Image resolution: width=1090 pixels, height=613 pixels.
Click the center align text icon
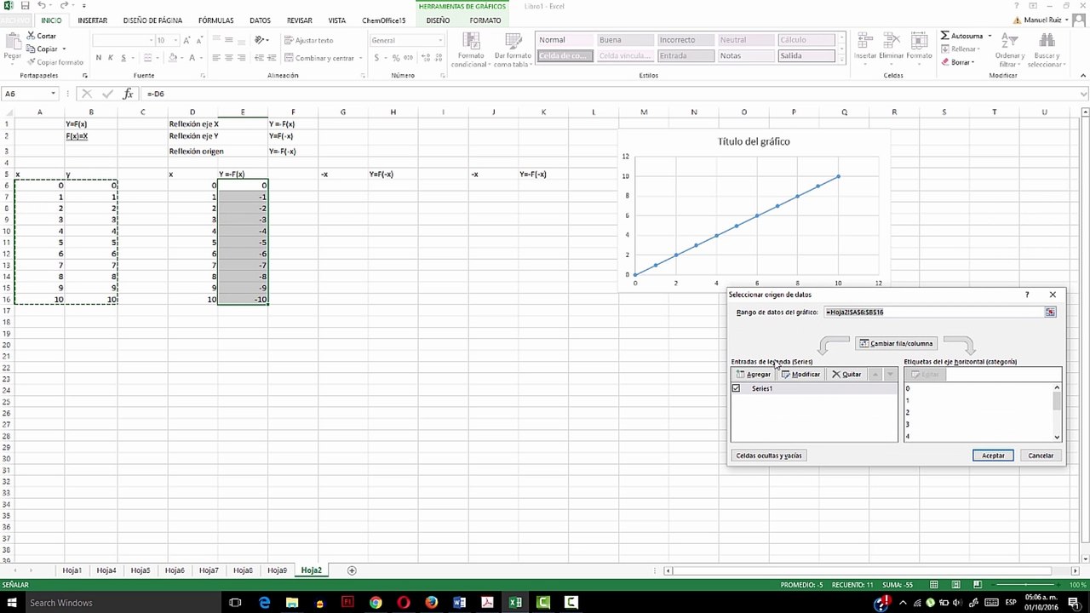229,58
